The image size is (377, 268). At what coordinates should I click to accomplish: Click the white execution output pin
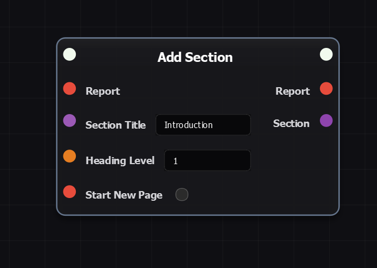[326, 54]
